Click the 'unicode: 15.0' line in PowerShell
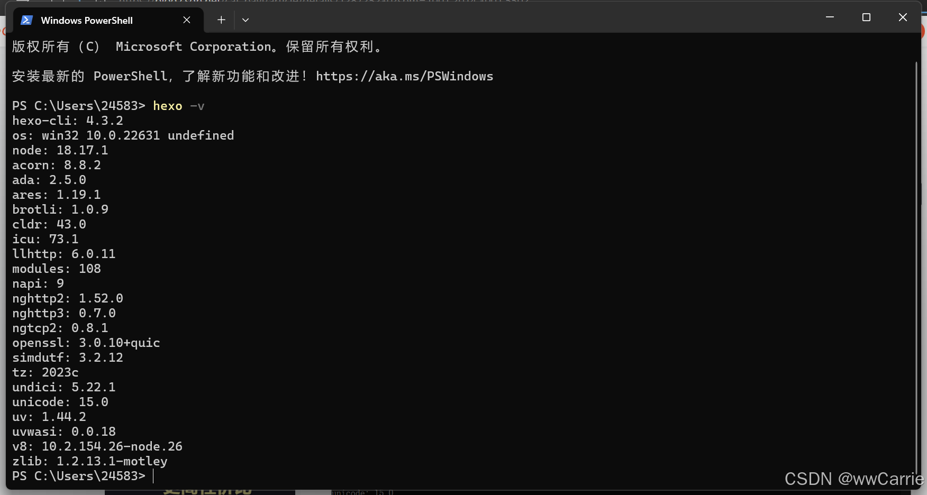Screen dimensions: 927x495 60,402
